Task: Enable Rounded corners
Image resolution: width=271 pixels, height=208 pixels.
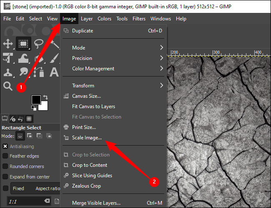Action: click(5, 166)
